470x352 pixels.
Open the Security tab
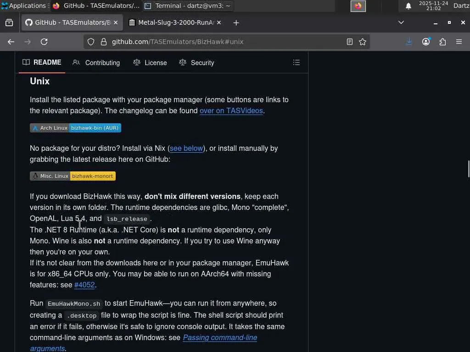point(196,62)
